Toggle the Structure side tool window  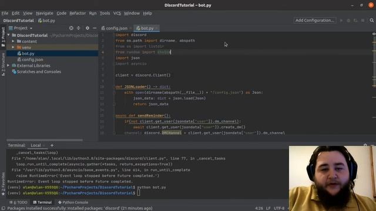[3, 64]
